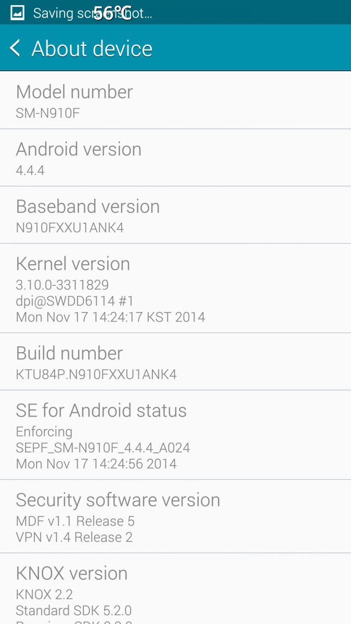351x624 pixels.
Task: Tap the screenshot image icon in status bar
Action: pos(17,12)
